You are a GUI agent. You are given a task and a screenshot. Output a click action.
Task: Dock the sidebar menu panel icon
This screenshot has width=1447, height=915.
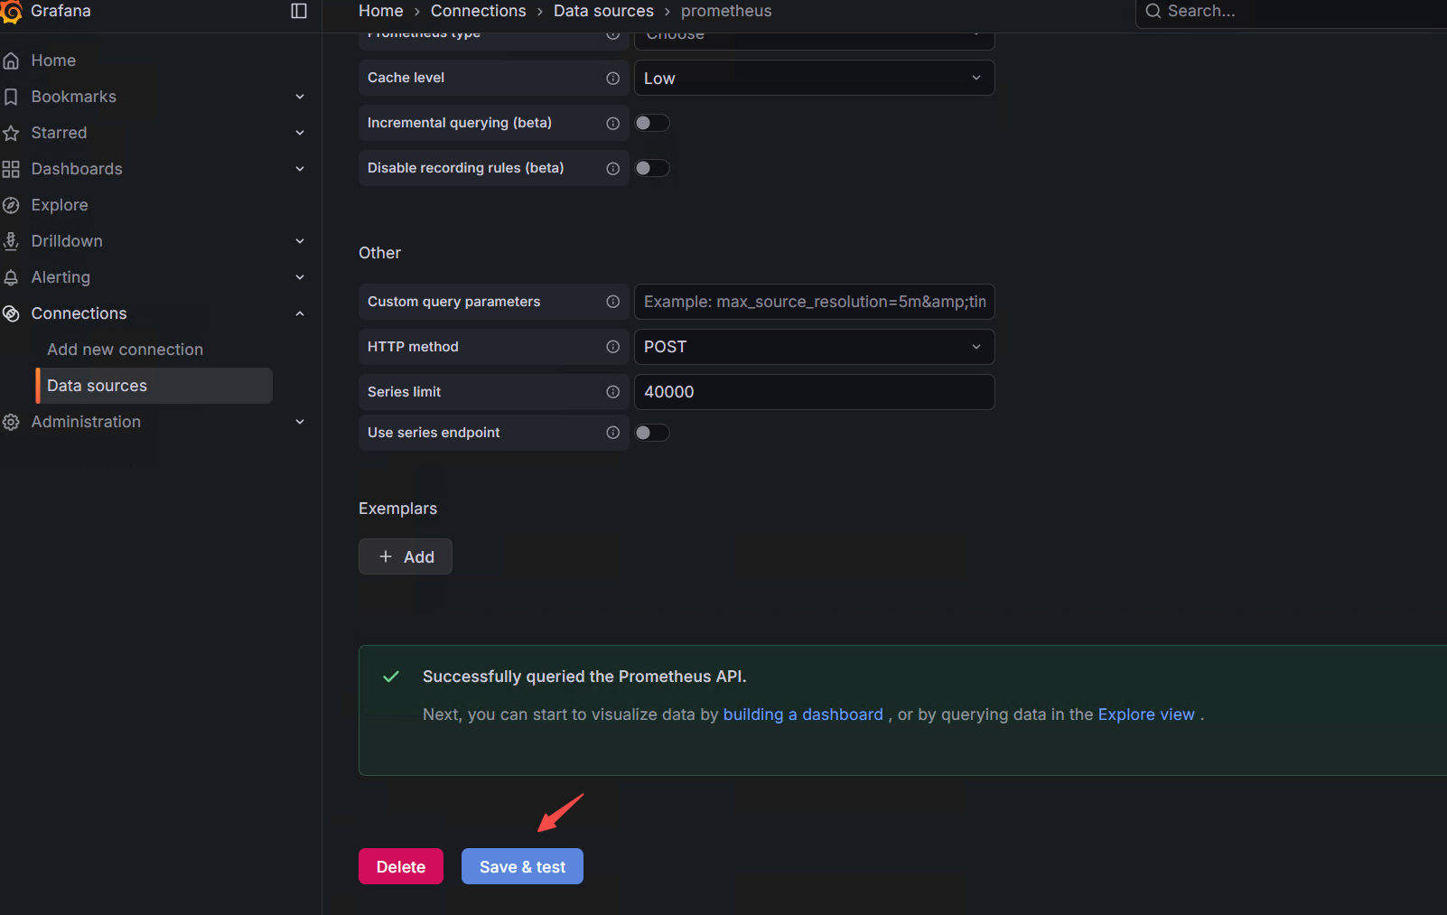(299, 11)
